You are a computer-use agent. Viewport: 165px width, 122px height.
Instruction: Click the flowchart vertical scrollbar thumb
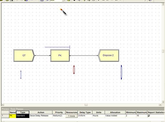pos(163,51)
